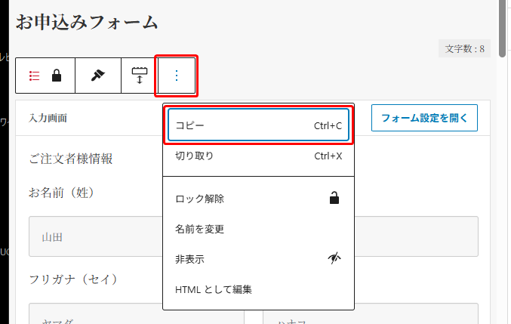The height and width of the screenshot is (324, 511).
Task: Choose HTML として編集 option
Action: (258, 289)
